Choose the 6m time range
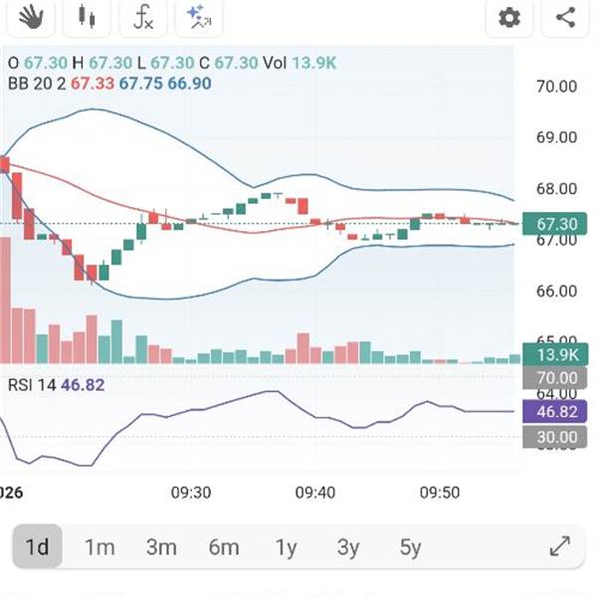The width and height of the screenshot is (597, 597). (x=224, y=547)
